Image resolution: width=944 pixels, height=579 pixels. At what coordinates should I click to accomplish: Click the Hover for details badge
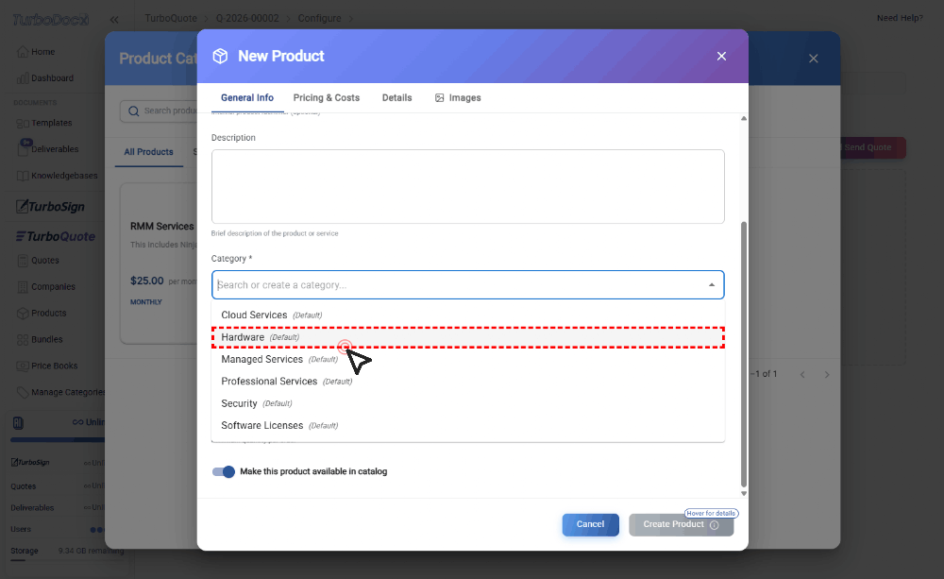(711, 513)
